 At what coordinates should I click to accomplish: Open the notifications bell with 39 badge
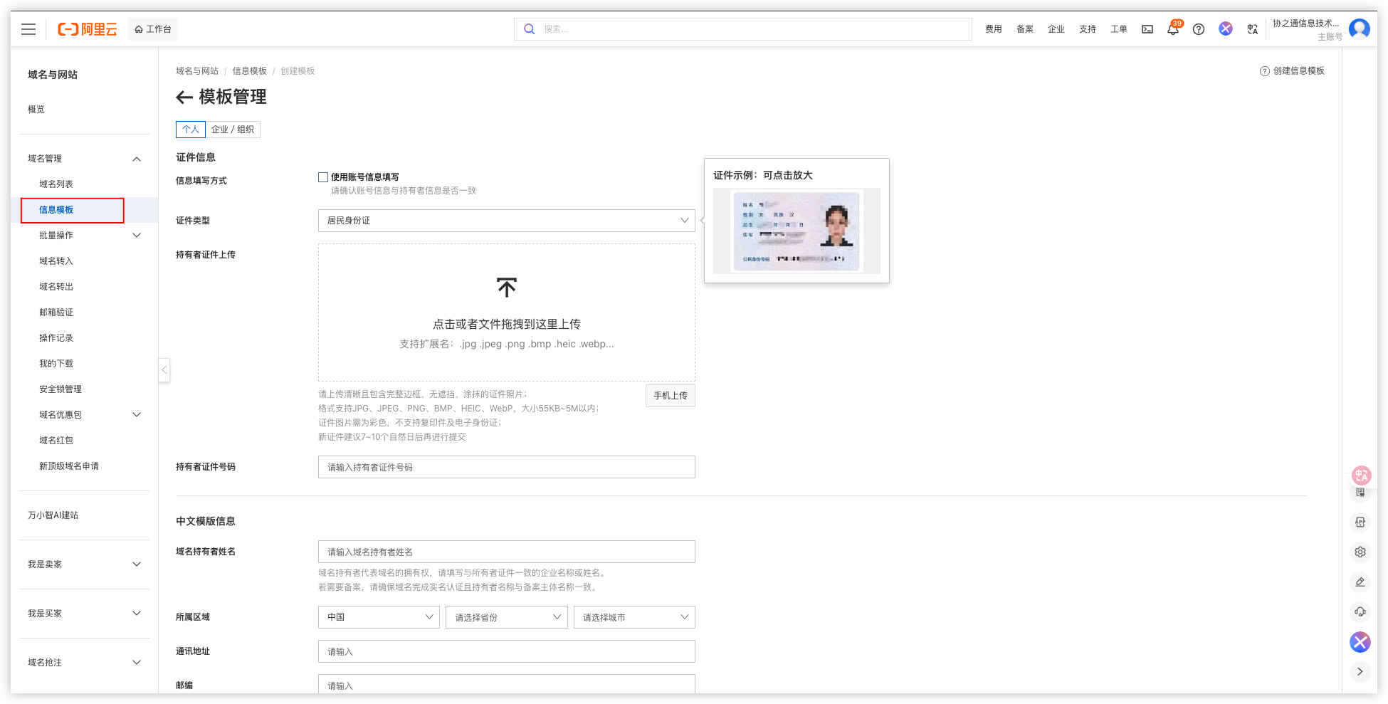[1172, 29]
